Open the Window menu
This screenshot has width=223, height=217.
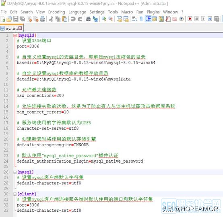pos(170,12)
